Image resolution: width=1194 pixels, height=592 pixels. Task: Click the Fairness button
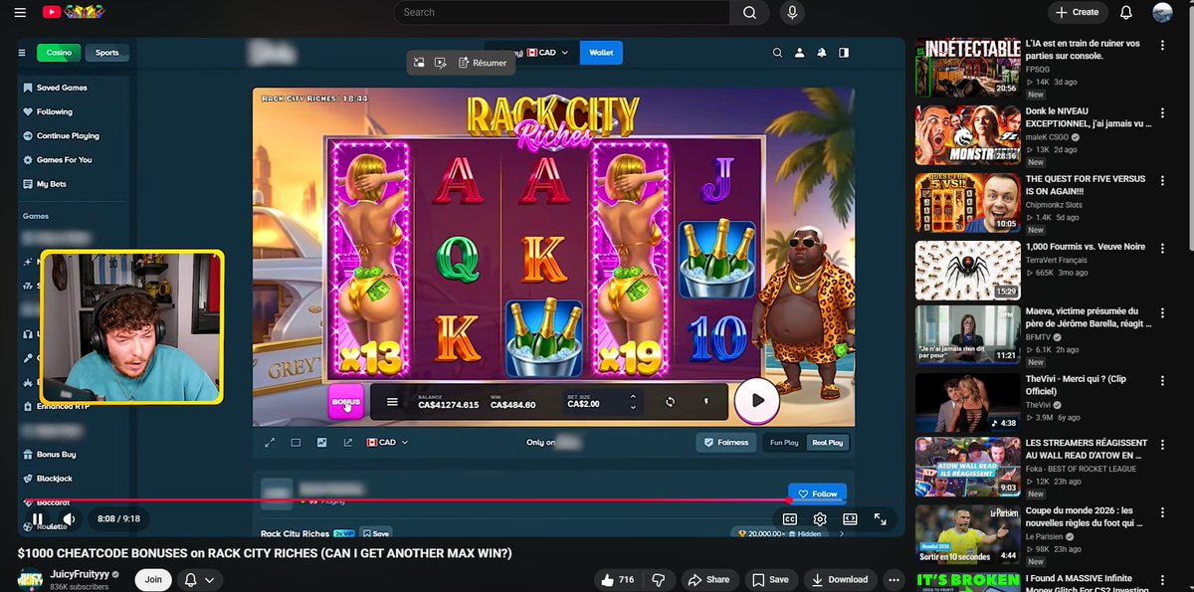click(726, 443)
